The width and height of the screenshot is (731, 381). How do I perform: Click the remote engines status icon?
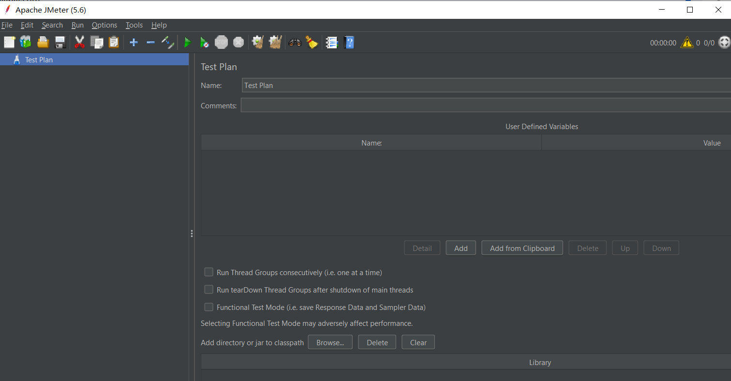point(724,43)
